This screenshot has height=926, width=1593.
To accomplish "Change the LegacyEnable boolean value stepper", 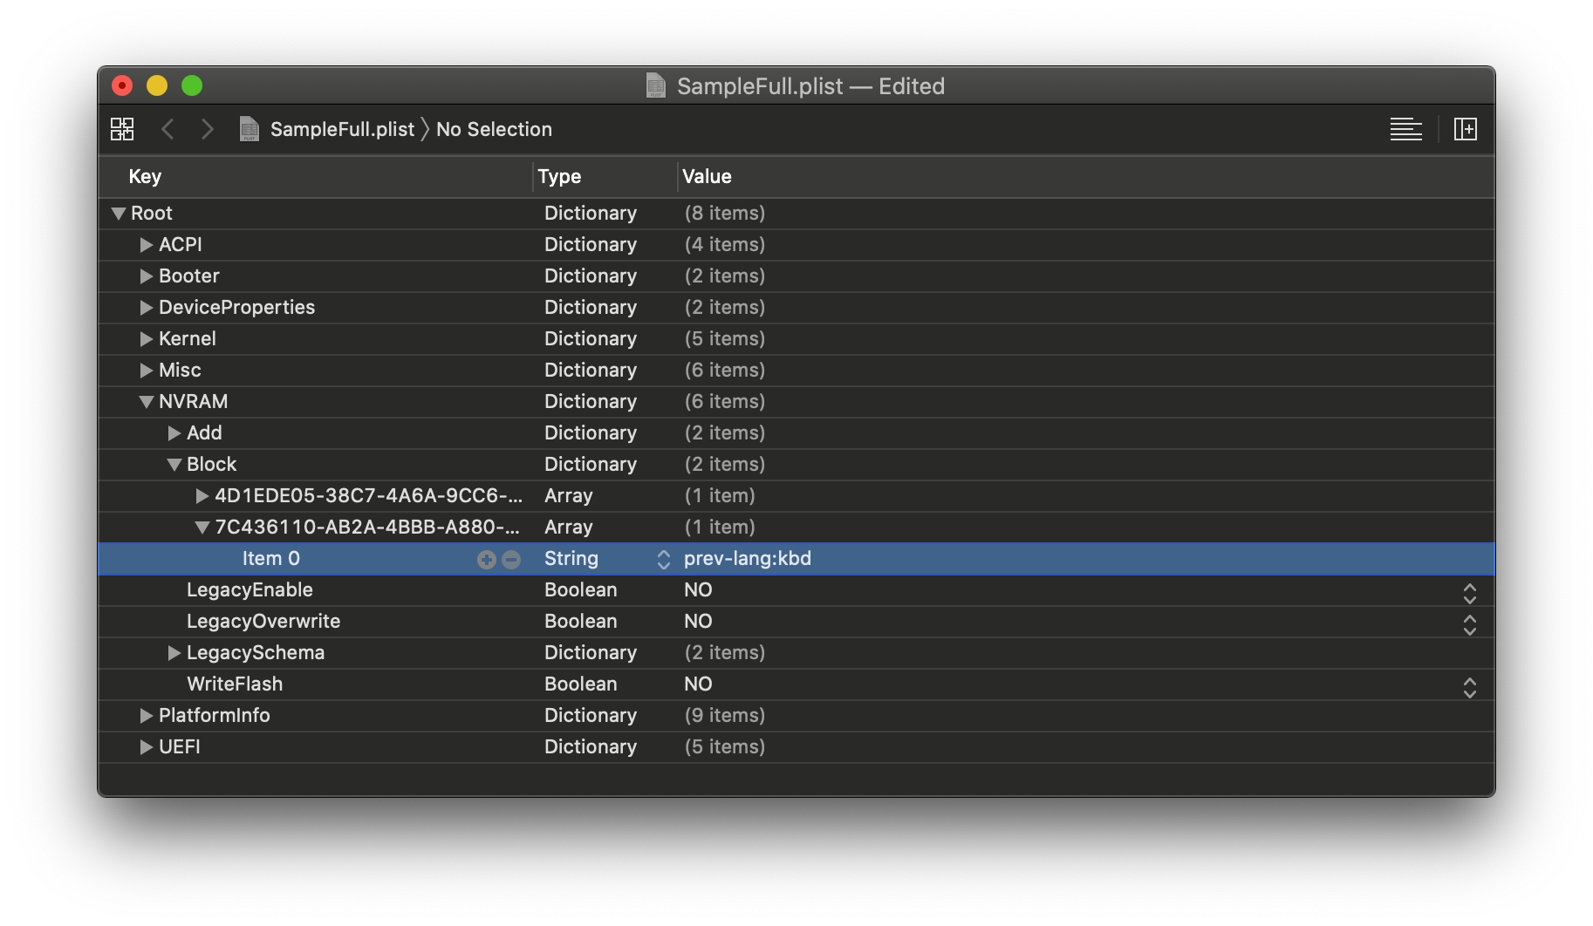I will tap(1470, 594).
